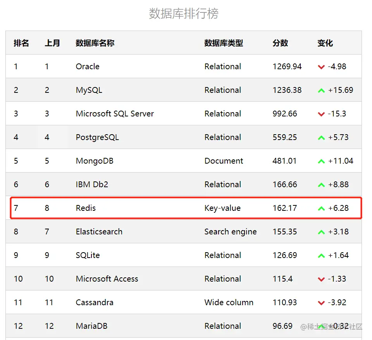Click the green up arrow beside +11.04
The width and height of the screenshot is (372, 340).
coord(321,161)
